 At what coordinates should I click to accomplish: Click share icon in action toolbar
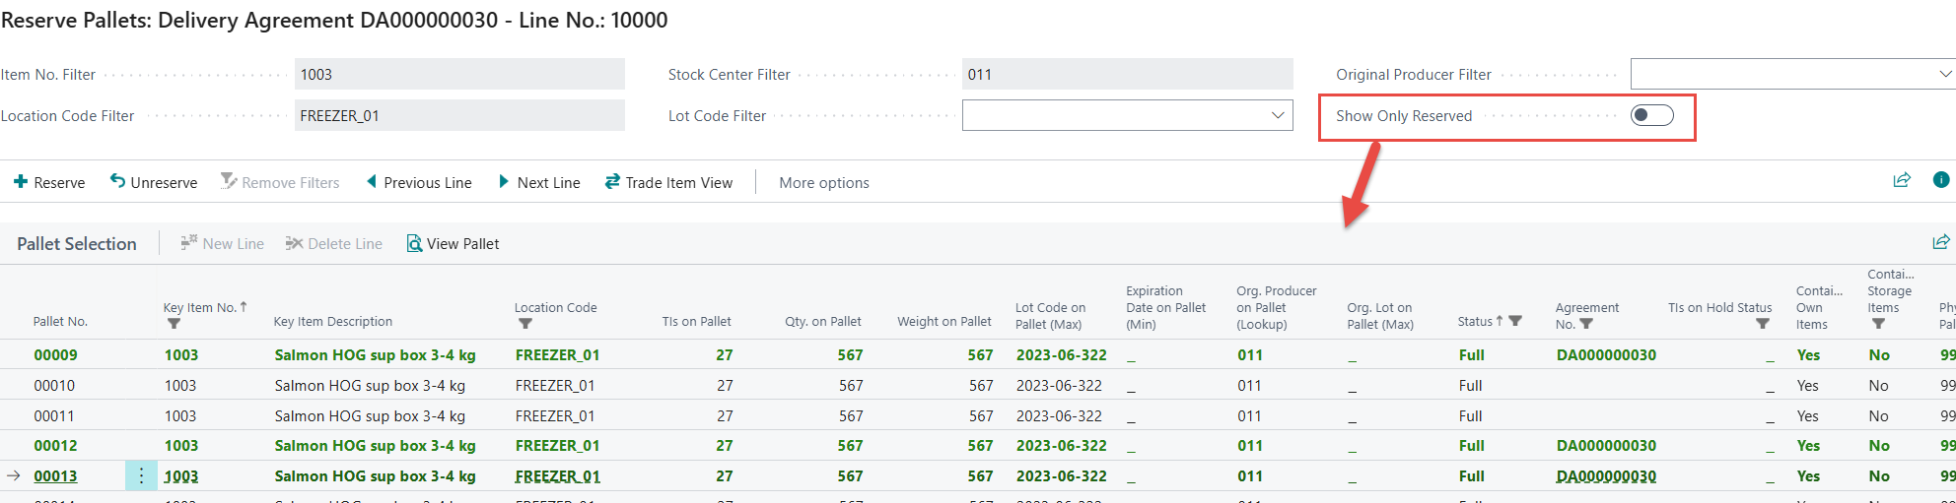(1901, 180)
